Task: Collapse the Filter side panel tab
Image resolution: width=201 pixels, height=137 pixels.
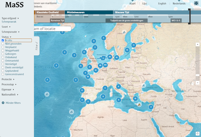Action: click(x=37, y=46)
